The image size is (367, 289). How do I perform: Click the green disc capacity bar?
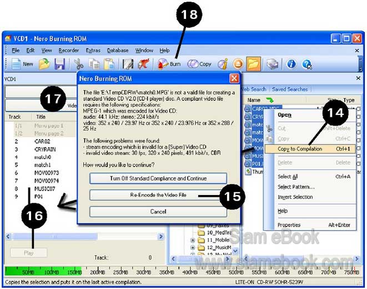coord(43,271)
